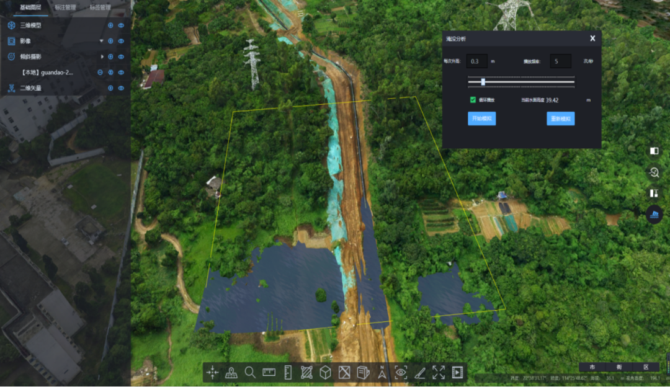Switch to the 标注管理 tab

click(x=66, y=8)
